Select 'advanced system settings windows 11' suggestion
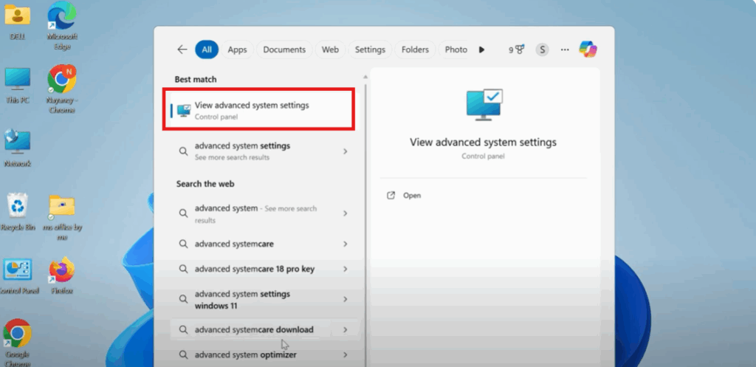This screenshot has height=367, width=756. click(264, 300)
